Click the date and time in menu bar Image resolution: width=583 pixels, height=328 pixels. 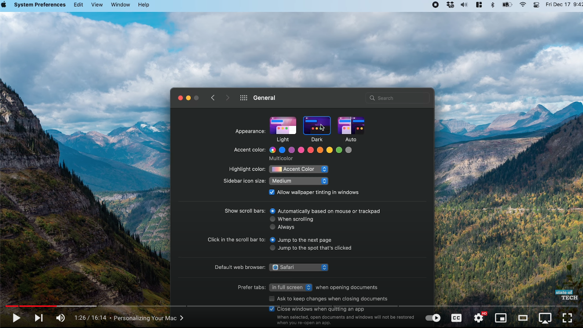tap(564, 5)
